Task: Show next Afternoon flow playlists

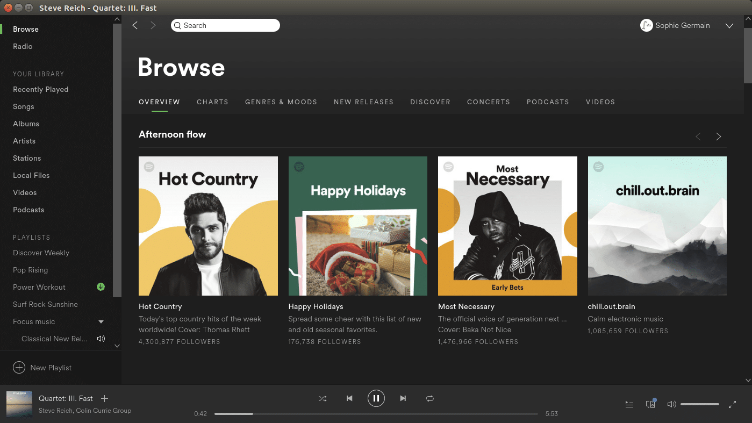Action: click(719, 137)
